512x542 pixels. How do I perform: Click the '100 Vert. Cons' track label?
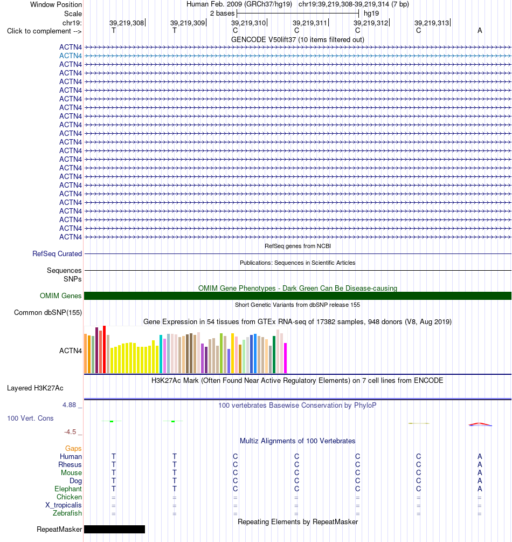[30, 418]
